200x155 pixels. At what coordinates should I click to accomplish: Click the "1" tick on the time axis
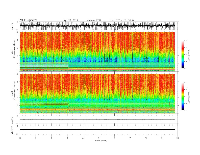[x=36, y=138]
